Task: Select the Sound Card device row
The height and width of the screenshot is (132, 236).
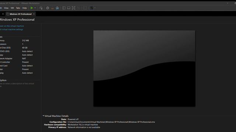Action: click(x=20, y=66)
